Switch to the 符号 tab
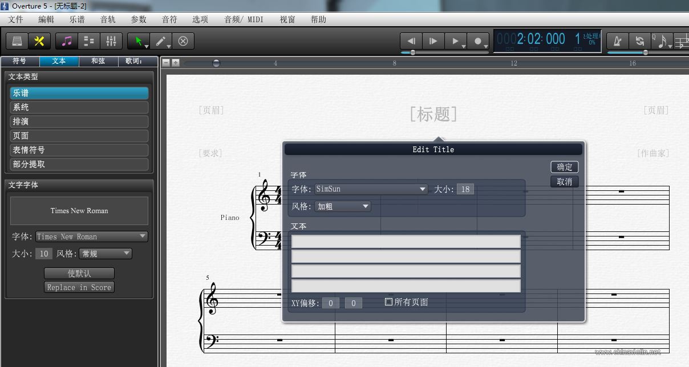Viewport: 689px width, 367px height. [19, 61]
